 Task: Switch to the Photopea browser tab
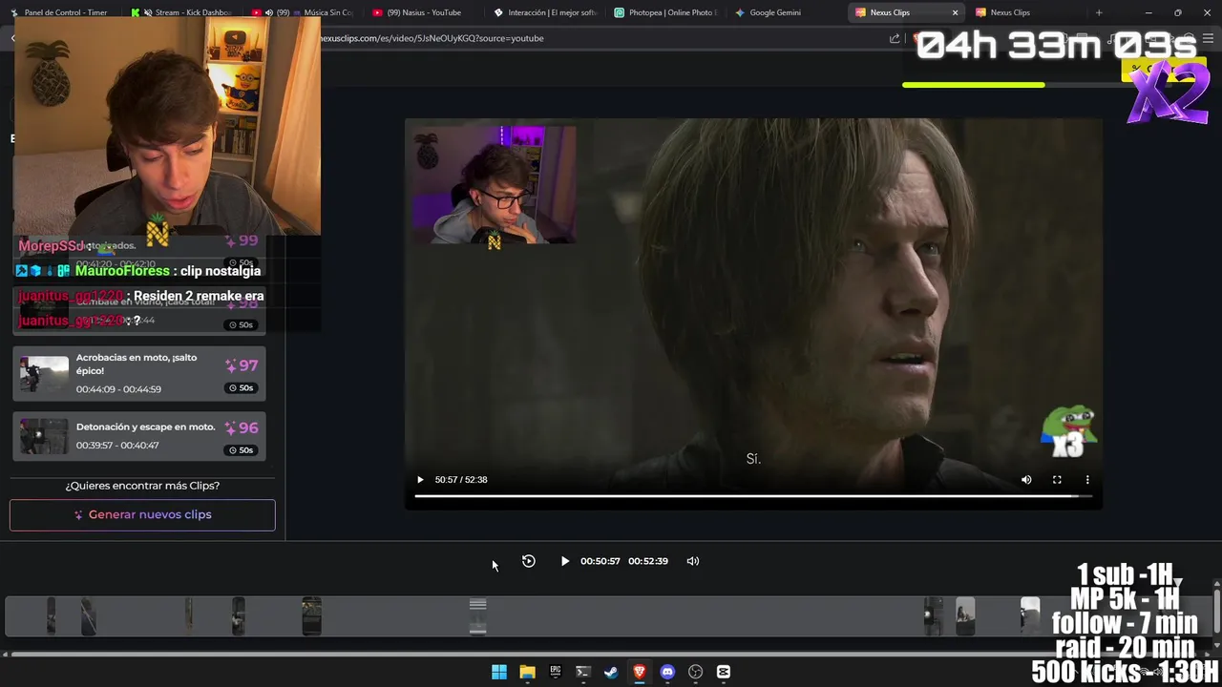click(664, 12)
